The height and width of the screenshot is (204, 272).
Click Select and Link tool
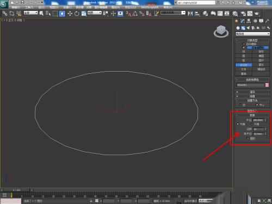(5, 13)
